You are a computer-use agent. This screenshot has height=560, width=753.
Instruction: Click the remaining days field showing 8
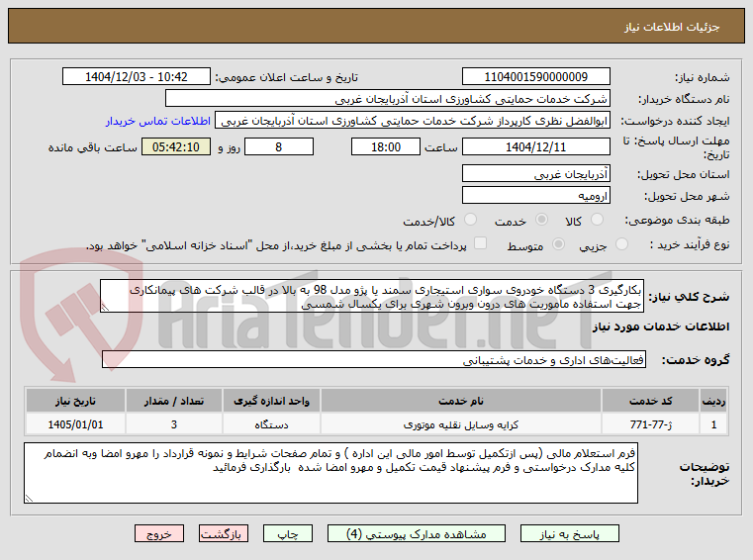coord(279,146)
